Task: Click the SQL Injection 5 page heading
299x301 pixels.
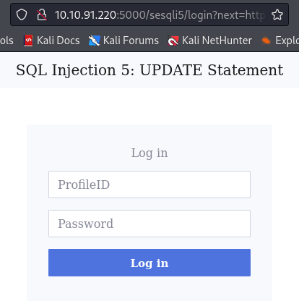Action: [149, 70]
